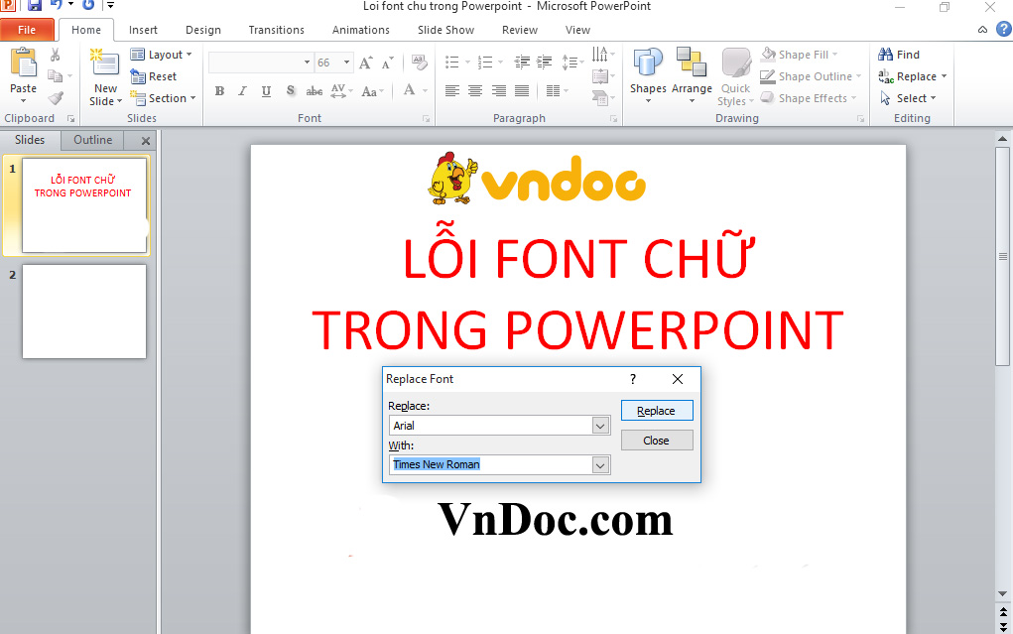Expand the With font list in Replace Font
Screen dimensions: 1013x634
pos(600,464)
